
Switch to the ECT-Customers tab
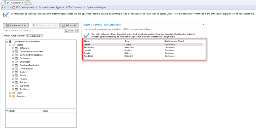[13, 3]
